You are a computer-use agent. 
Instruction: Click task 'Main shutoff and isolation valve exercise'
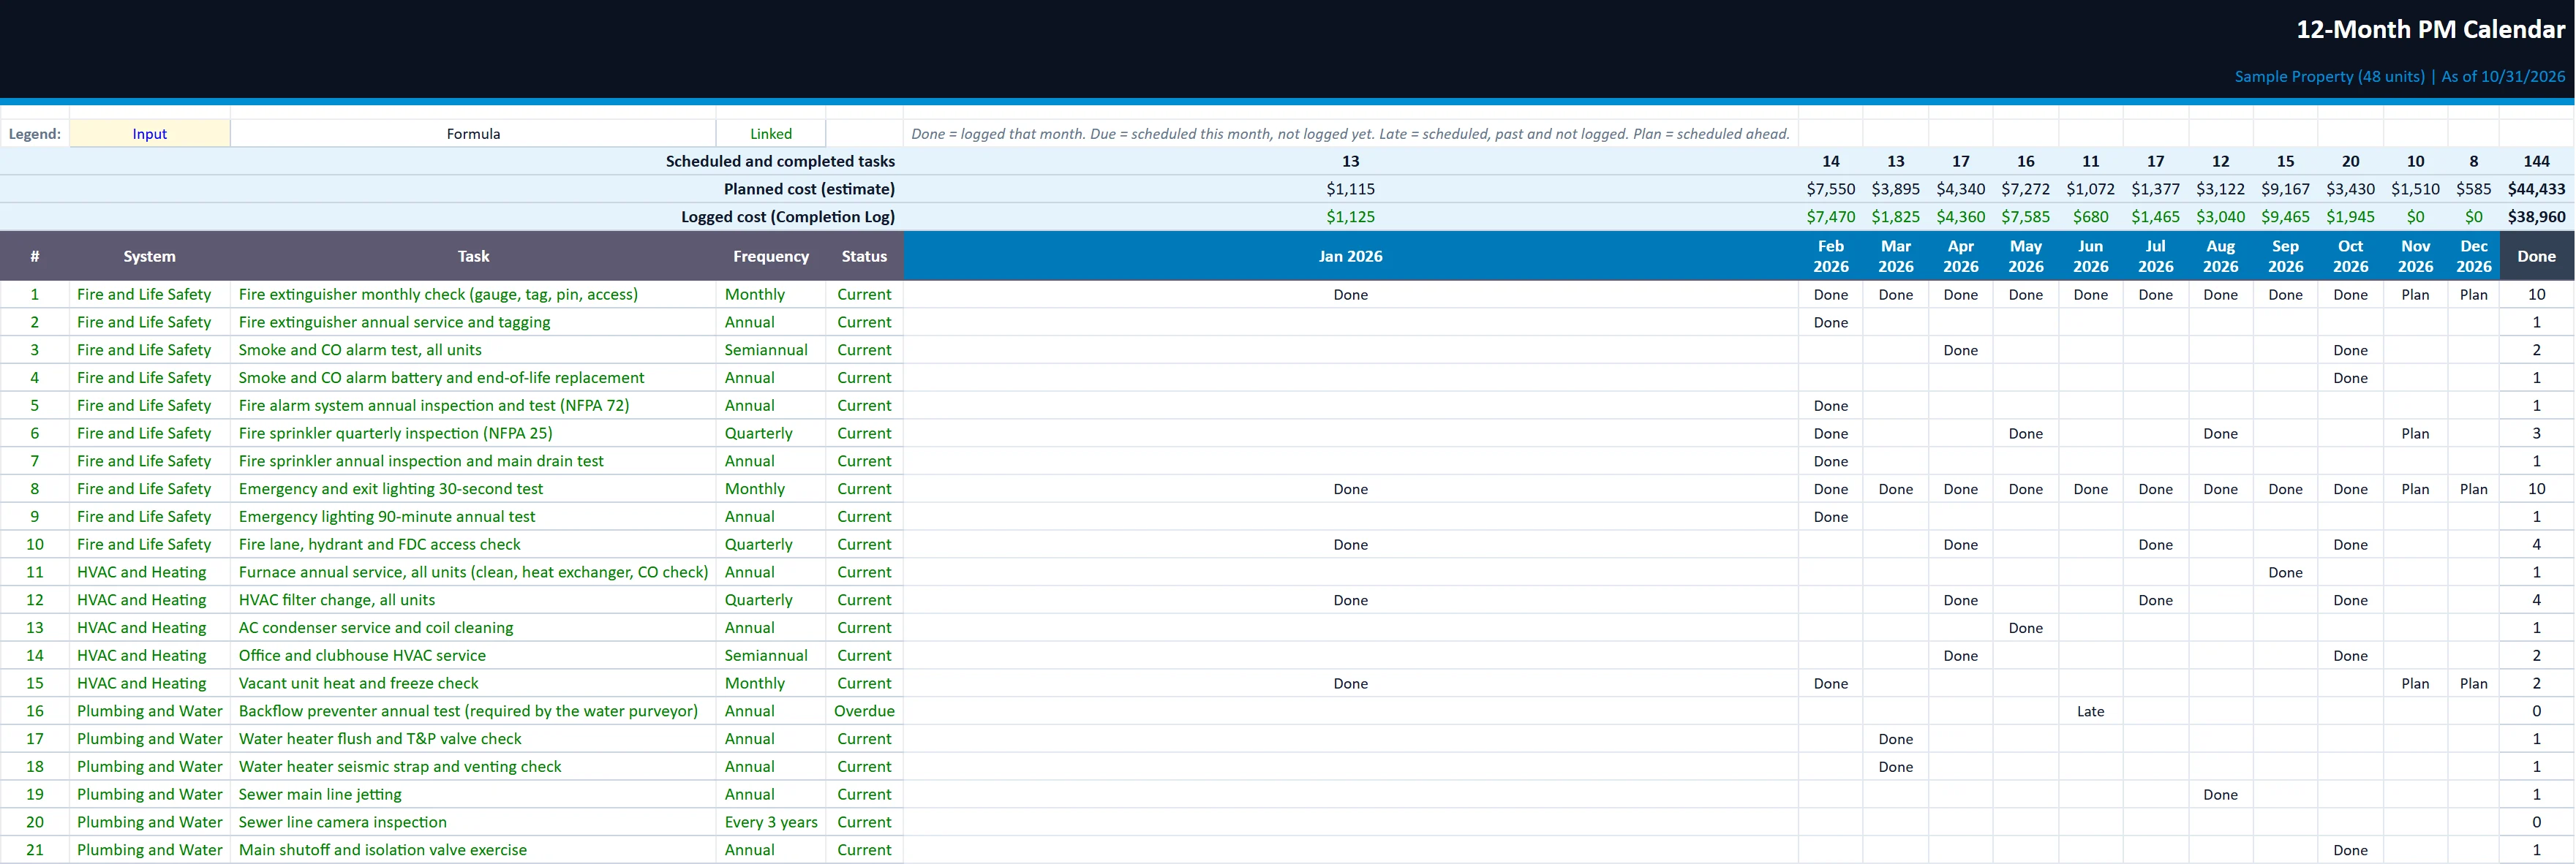(x=382, y=850)
